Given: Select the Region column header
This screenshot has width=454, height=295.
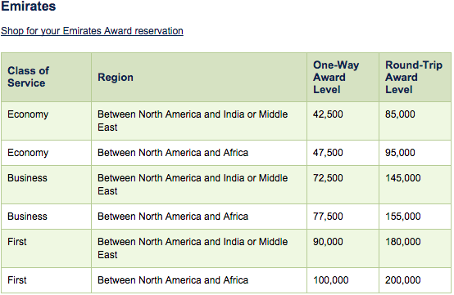Looking at the screenshot, I should [116, 77].
